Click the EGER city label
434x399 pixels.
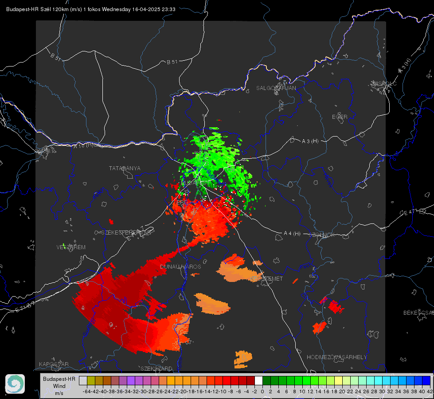[340, 117]
